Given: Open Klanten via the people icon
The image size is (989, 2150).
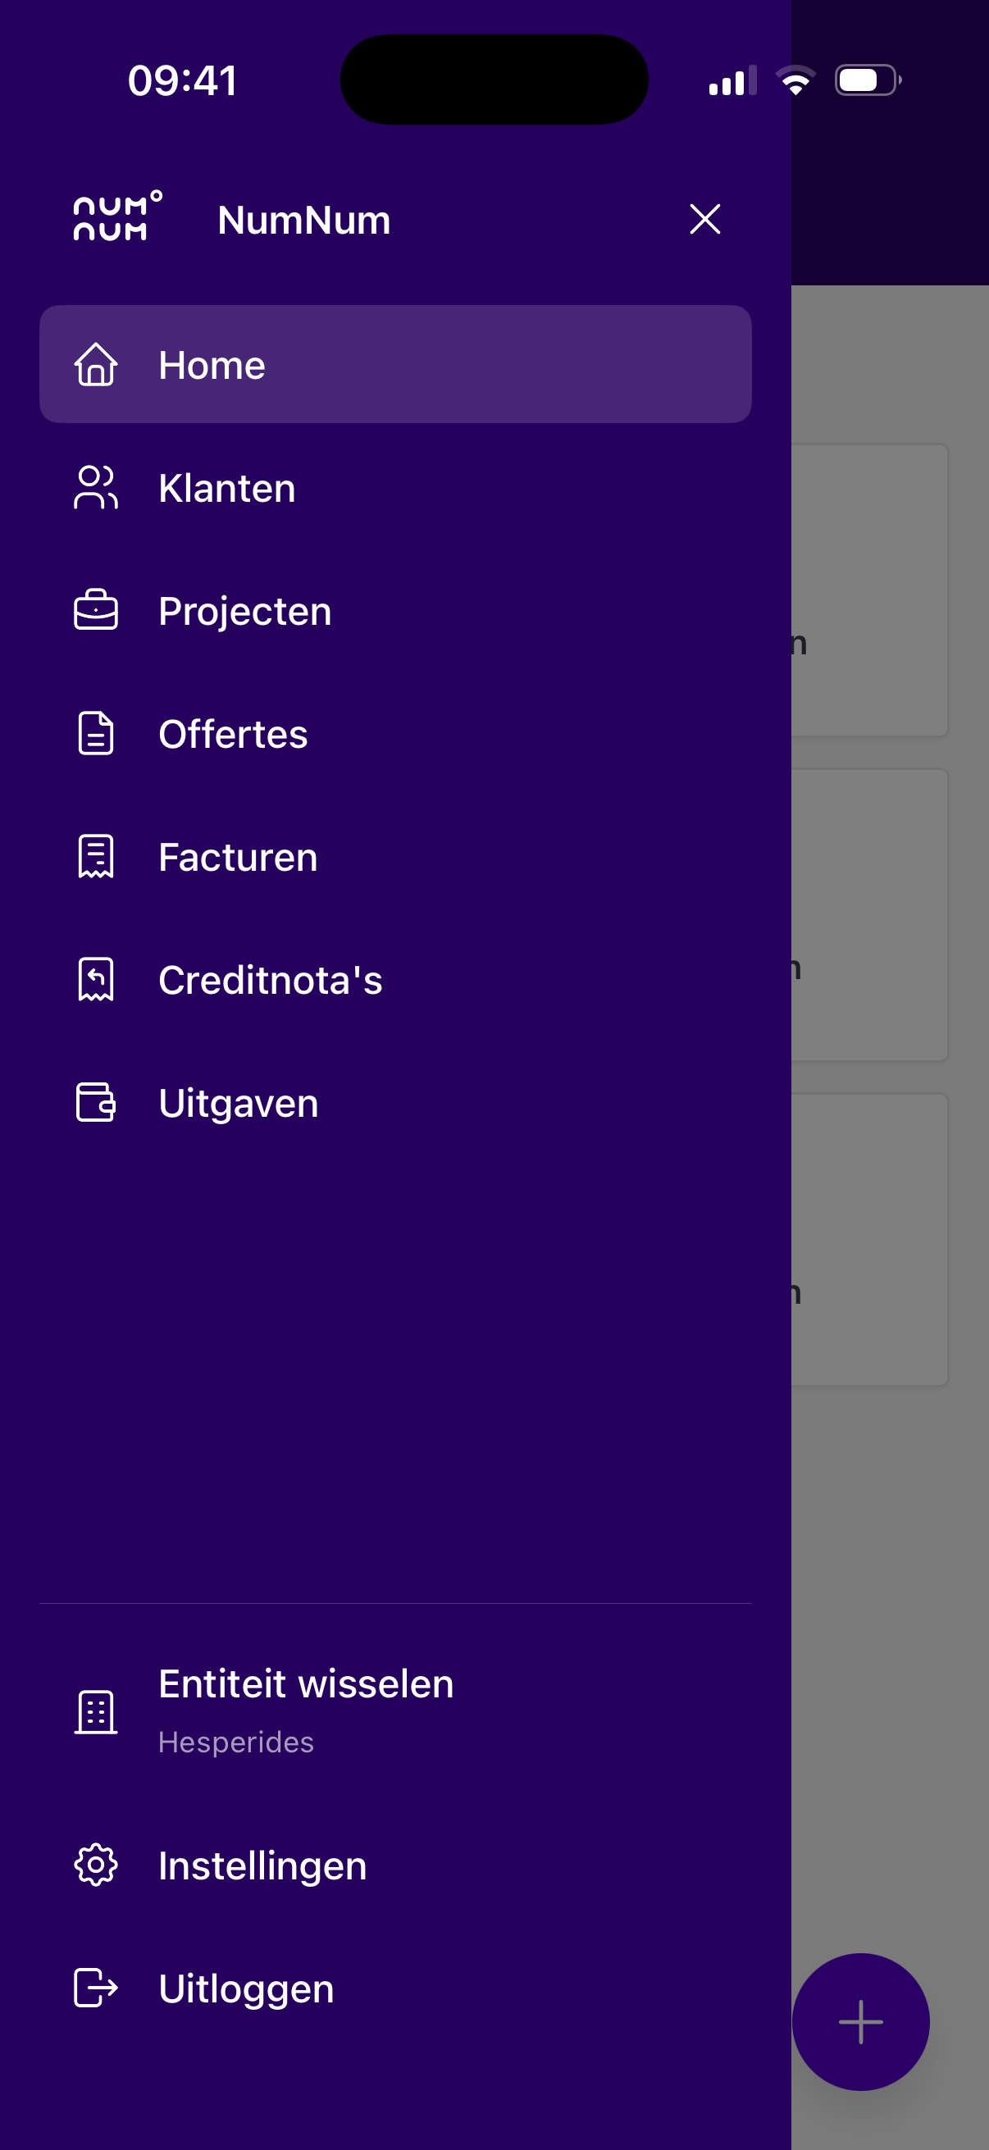Looking at the screenshot, I should (96, 487).
